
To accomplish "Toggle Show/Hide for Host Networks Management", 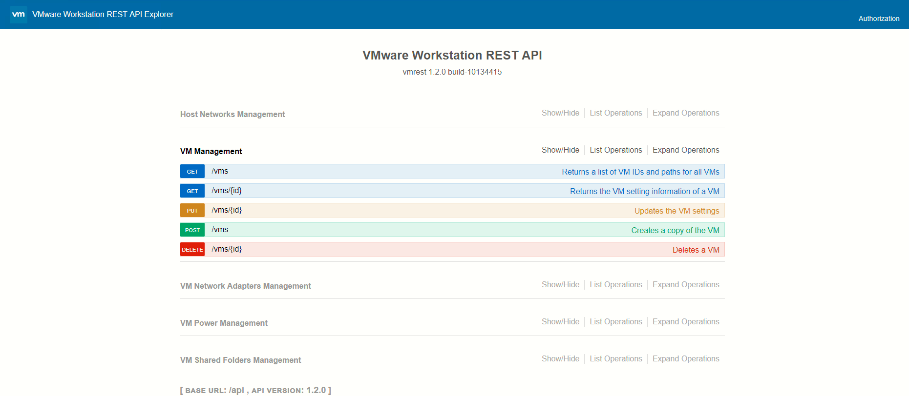I will tap(560, 113).
